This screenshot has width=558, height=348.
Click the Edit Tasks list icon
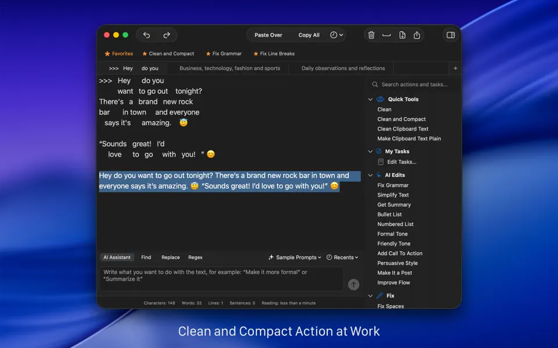(380, 162)
